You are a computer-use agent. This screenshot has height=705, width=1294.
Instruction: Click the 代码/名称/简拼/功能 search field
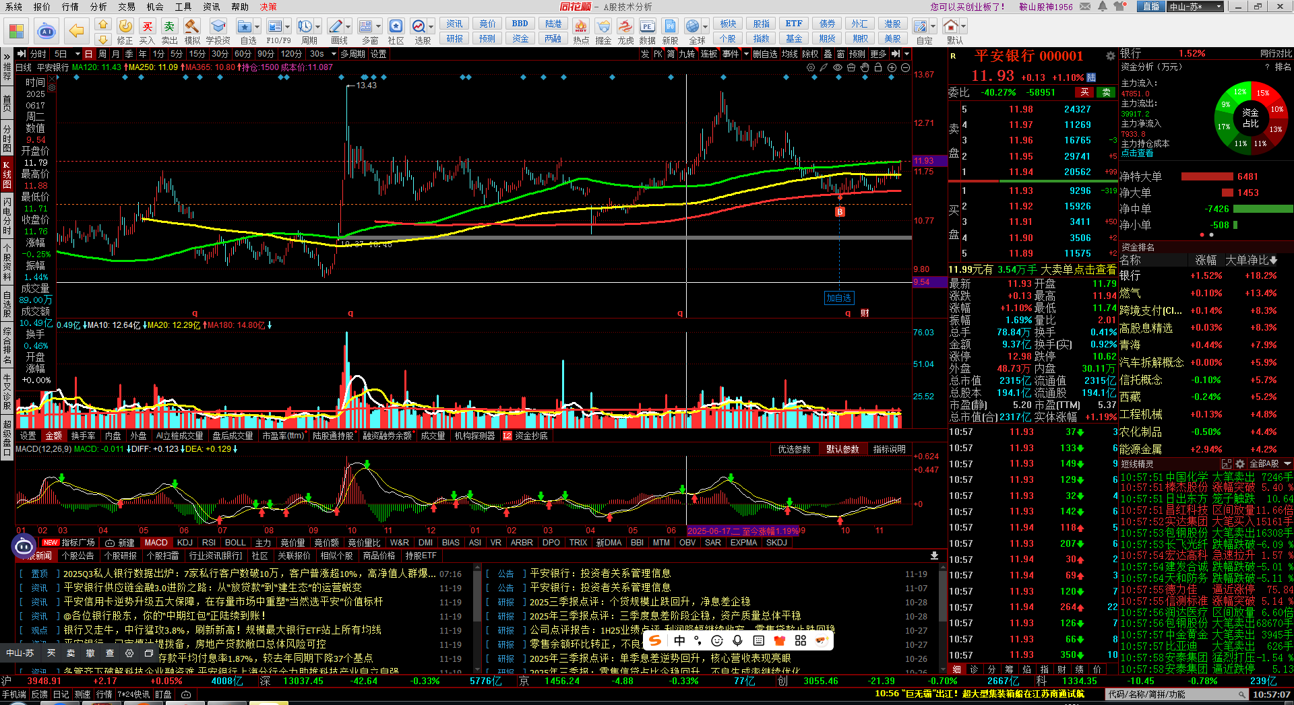(1177, 694)
